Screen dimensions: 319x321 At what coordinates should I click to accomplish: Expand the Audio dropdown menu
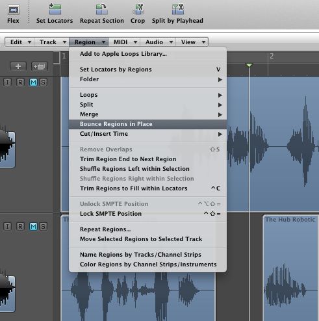158,42
